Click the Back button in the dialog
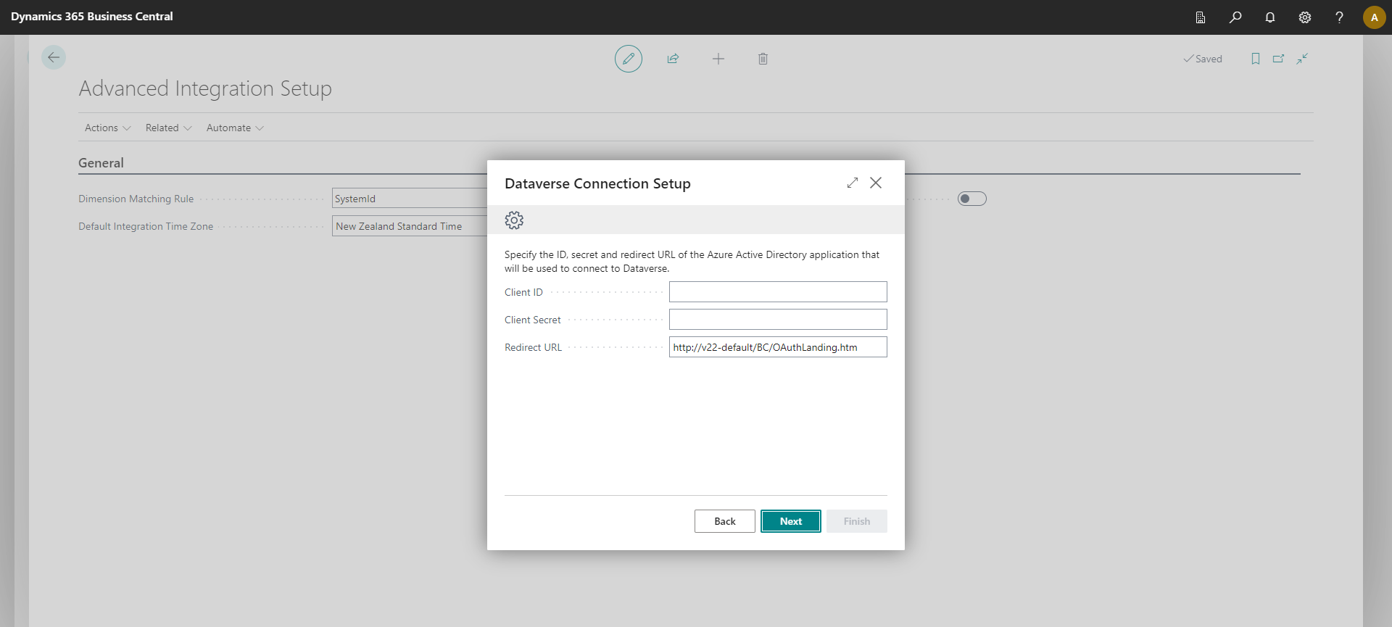1392x627 pixels. (x=725, y=521)
